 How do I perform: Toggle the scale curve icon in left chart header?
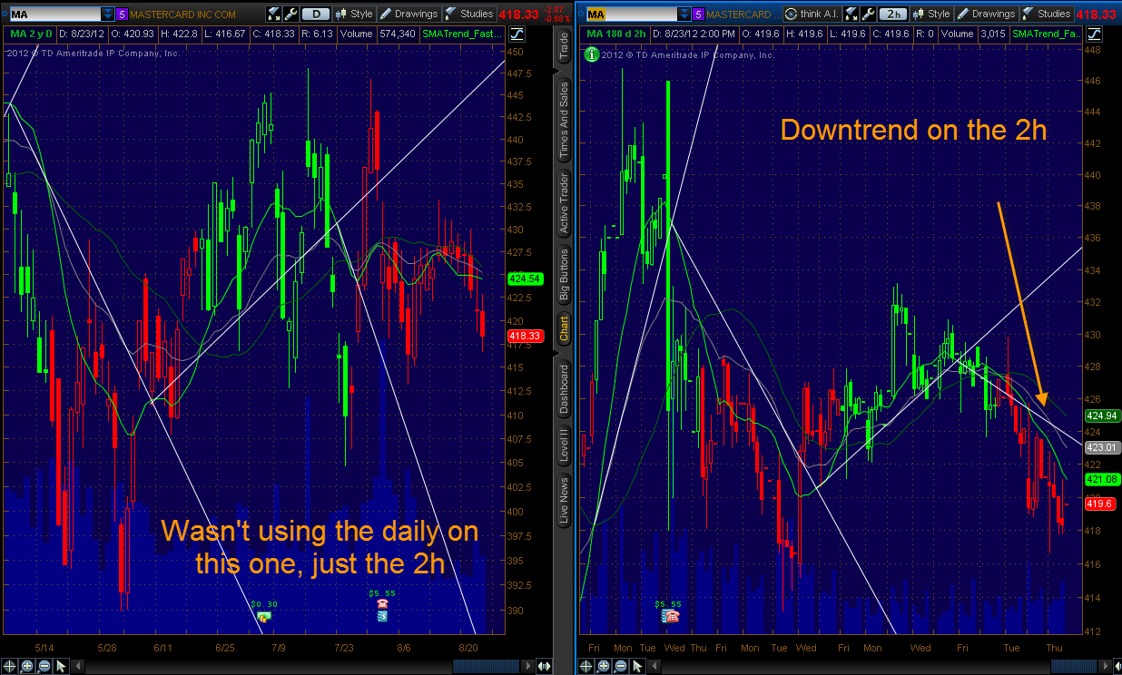pyautogui.click(x=517, y=34)
